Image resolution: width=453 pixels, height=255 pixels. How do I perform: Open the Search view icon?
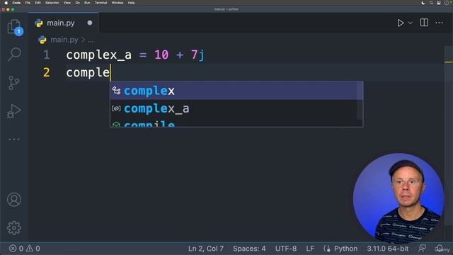pos(14,55)
